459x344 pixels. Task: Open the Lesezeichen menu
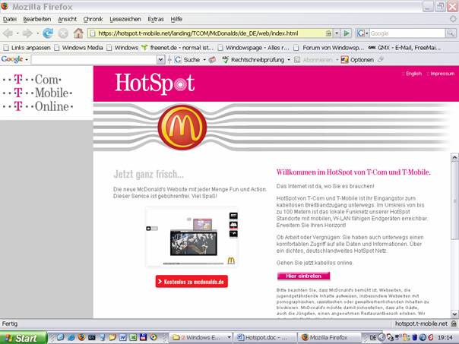click(x=125, y=19)
